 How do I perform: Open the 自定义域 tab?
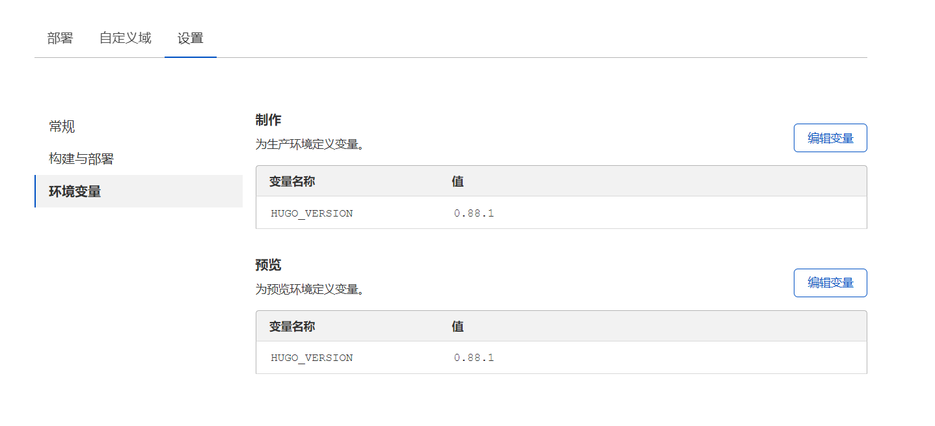(125, 38)
